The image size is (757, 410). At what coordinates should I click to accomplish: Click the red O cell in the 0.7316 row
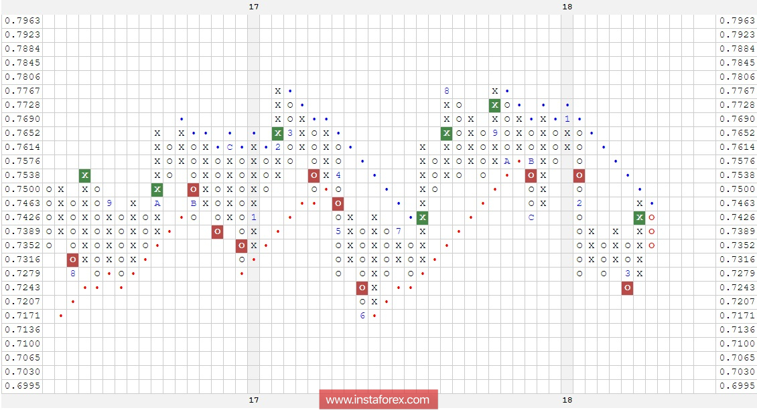point(73,260)
